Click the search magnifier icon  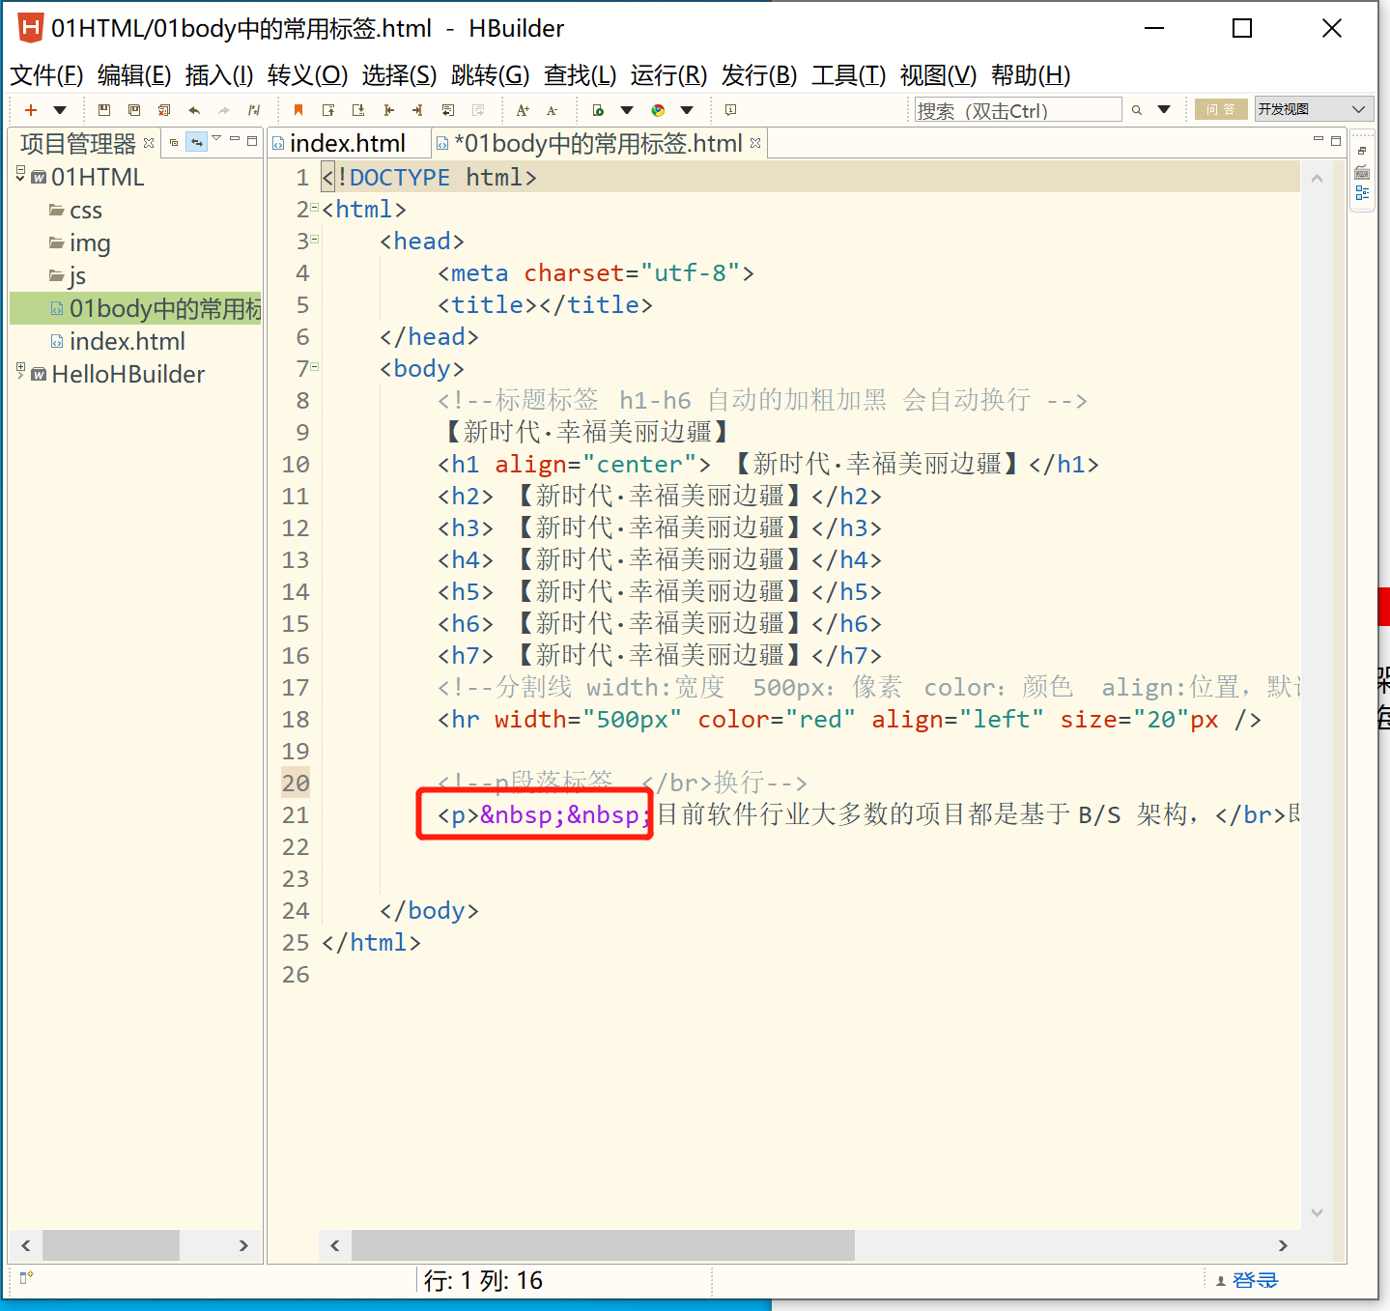click(x=1137, y=110)
